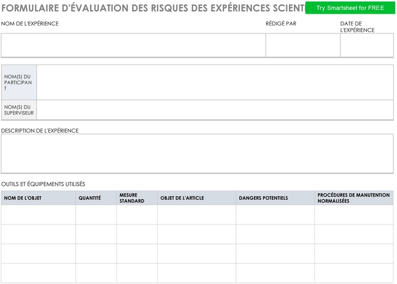The image size is (397, 284).
Task: Click the OBJET DE L'ARTICLE column header
Action: (x=197, y=198)
